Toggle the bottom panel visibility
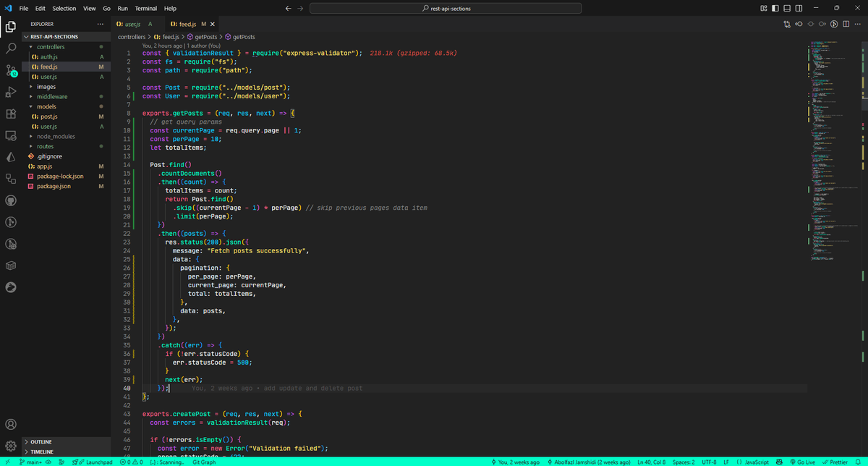The width and height of the screenshot is (868, 466). coord(787,8)
